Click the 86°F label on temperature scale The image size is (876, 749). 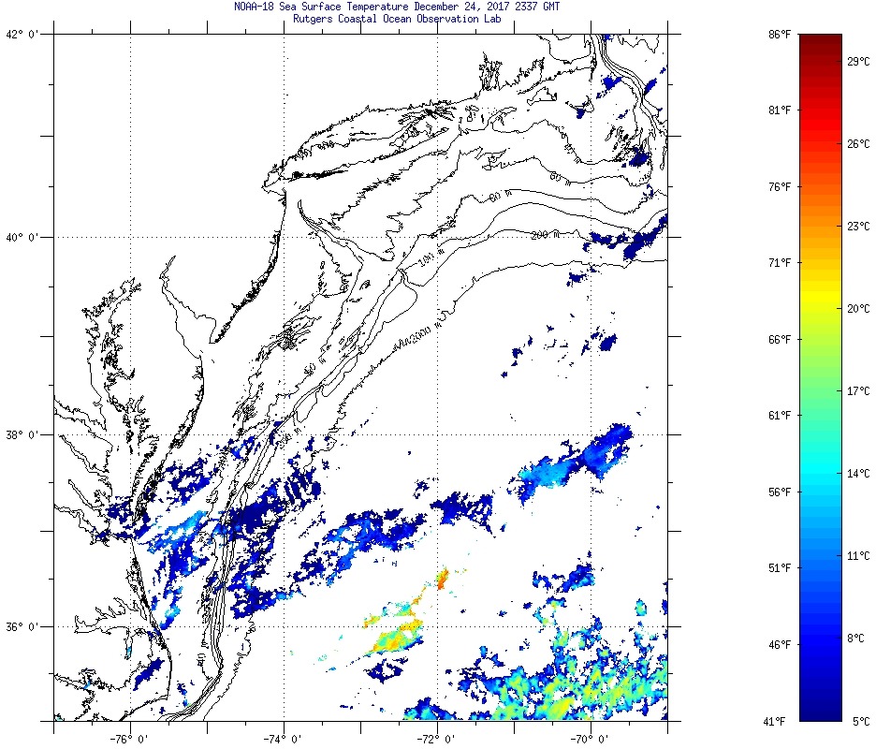[780, 35]
